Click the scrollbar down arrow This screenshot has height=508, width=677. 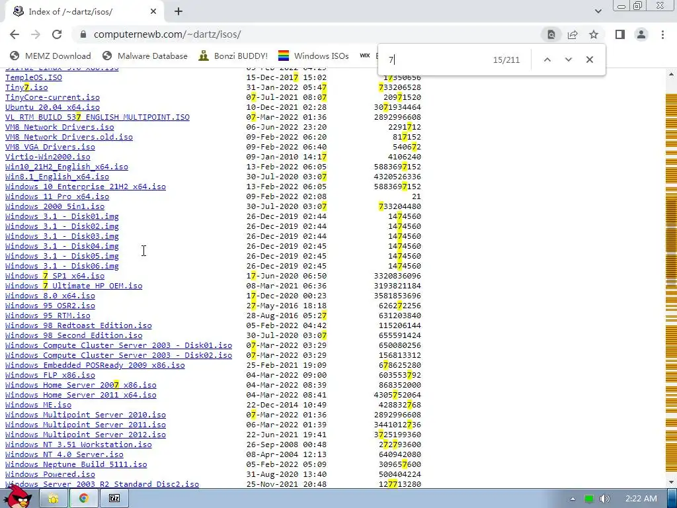coord(671,482)
